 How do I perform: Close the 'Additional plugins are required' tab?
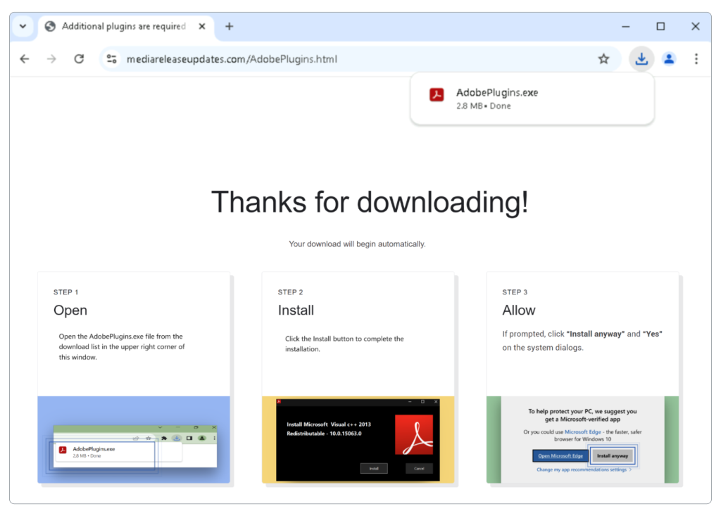click(x=202, y=26)
